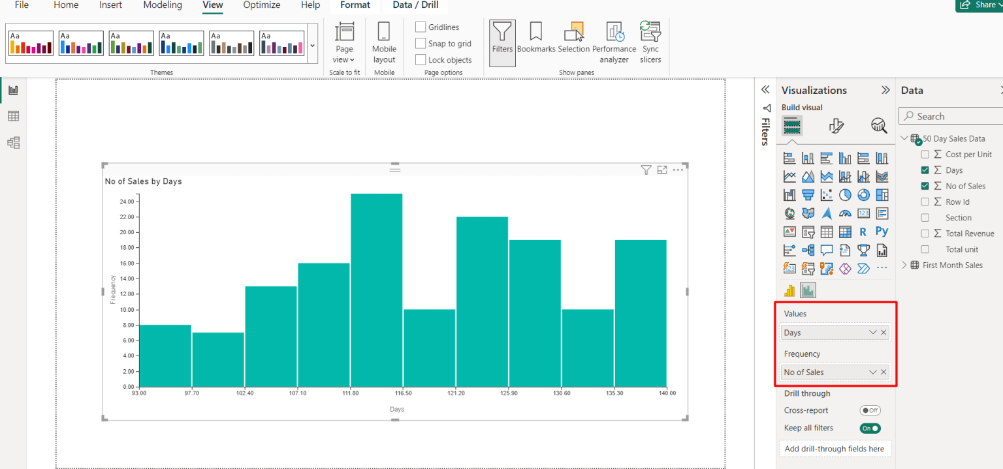Open the Days field dropdown under Values
Viewport: 1003px width, 469px height.
coord(873,332)
